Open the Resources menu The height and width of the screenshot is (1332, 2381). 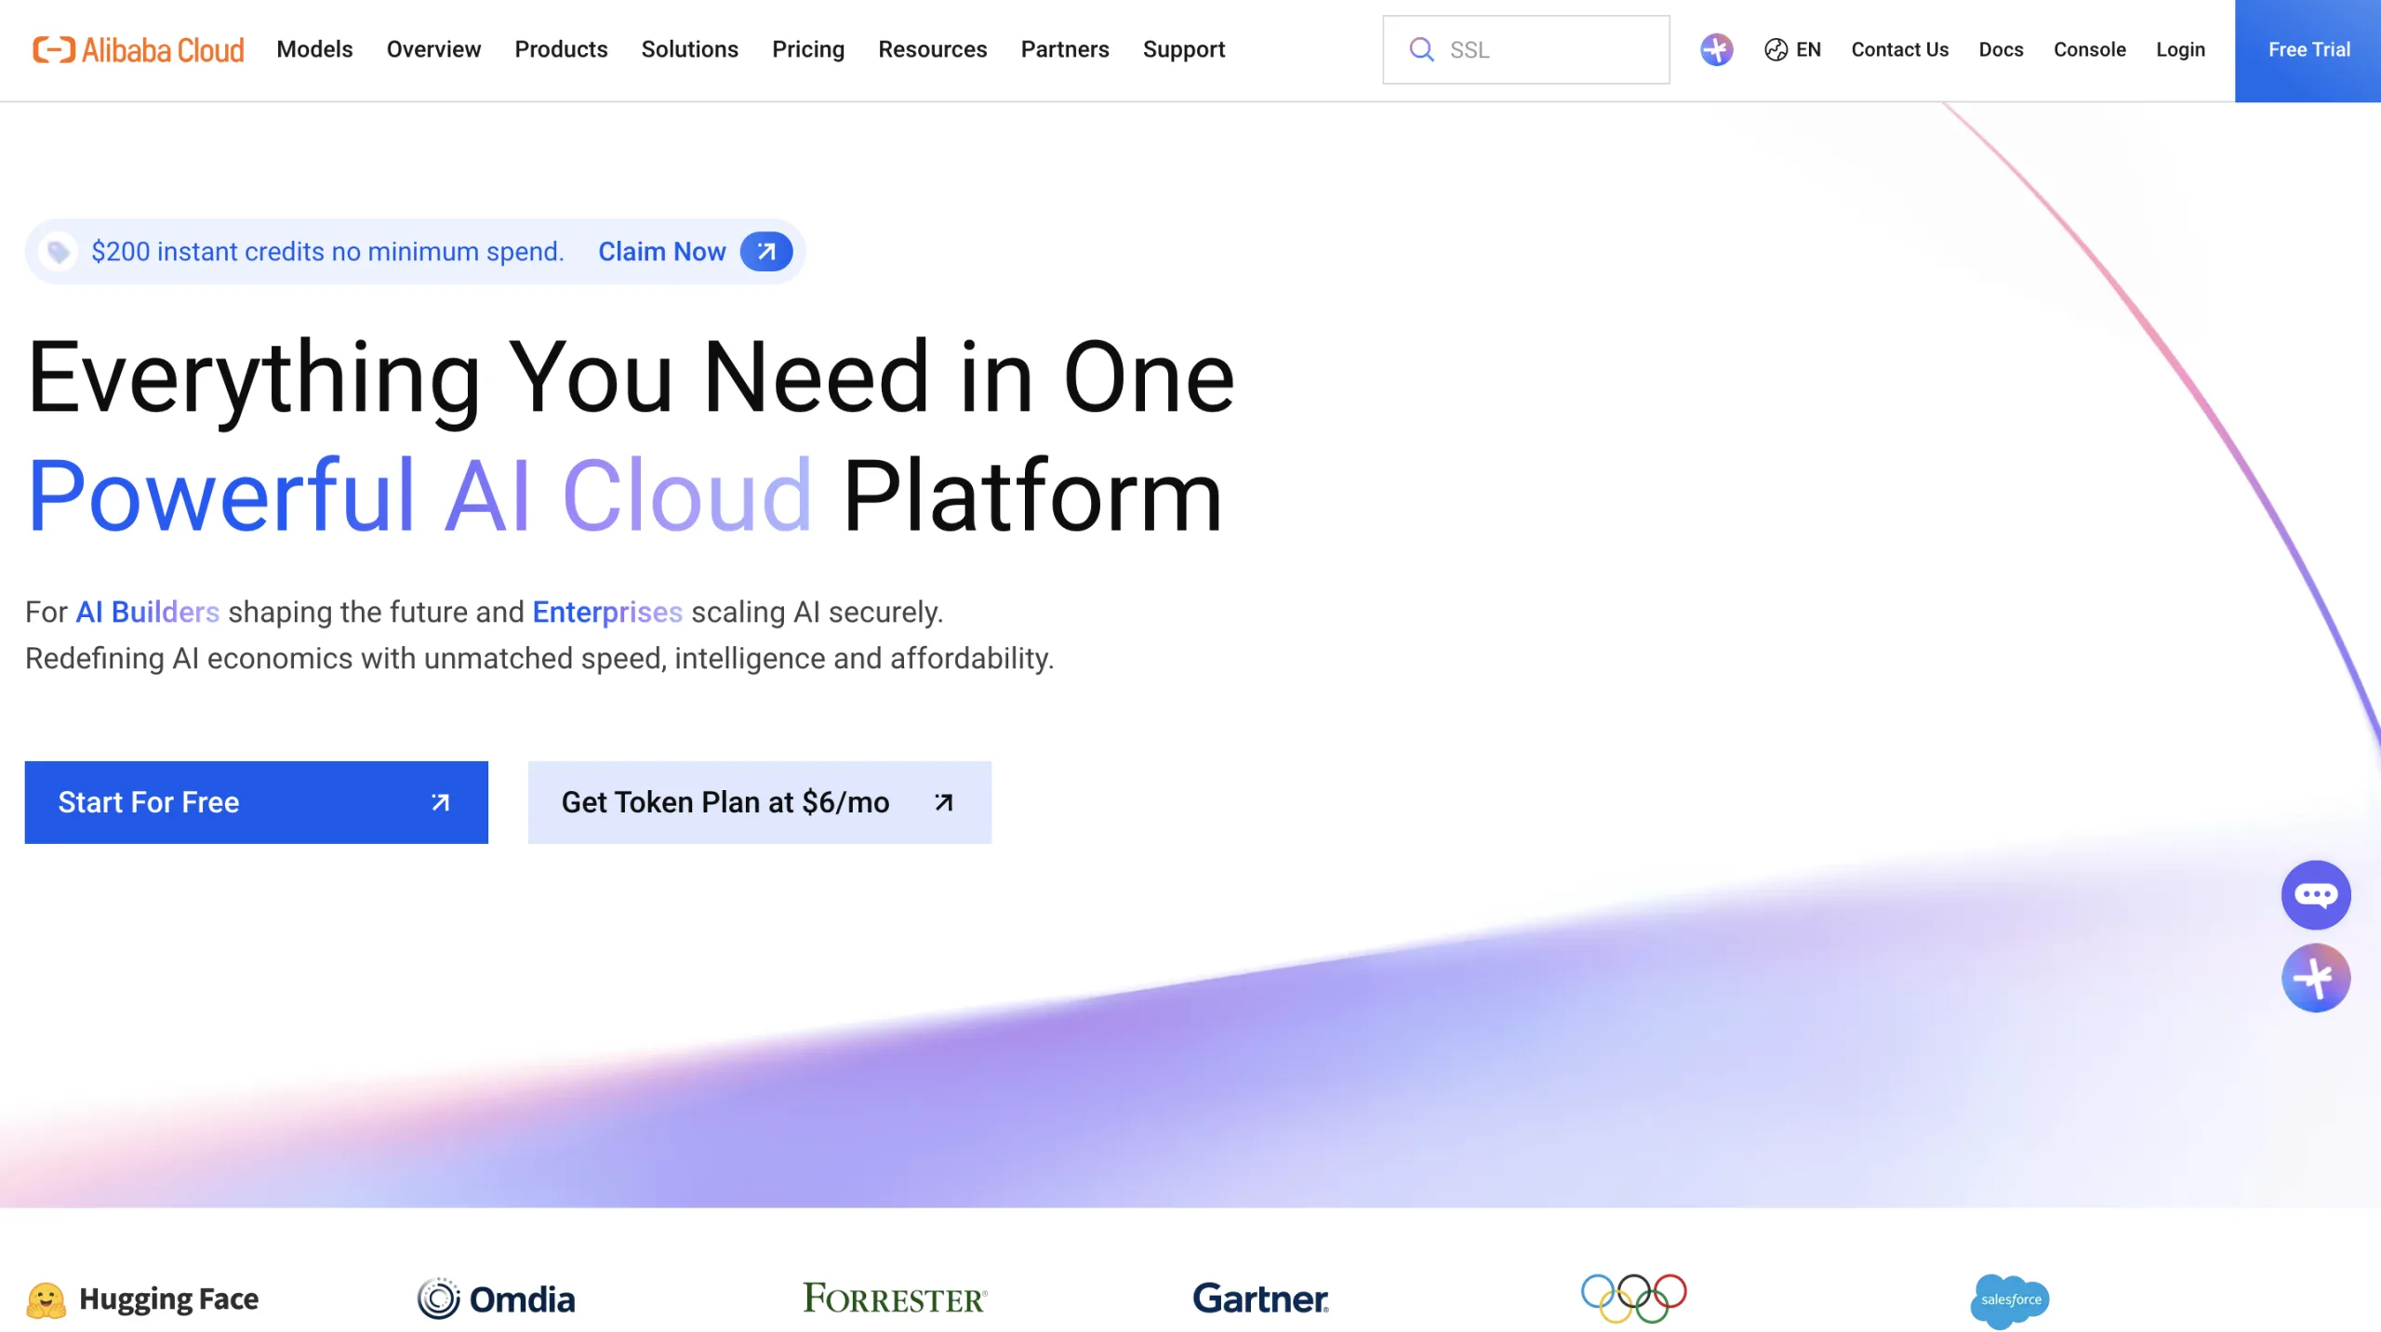pyautogui.click(x=932, y=49)
